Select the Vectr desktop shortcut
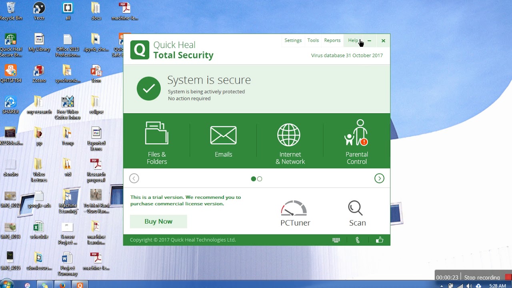 click(39, 11)
